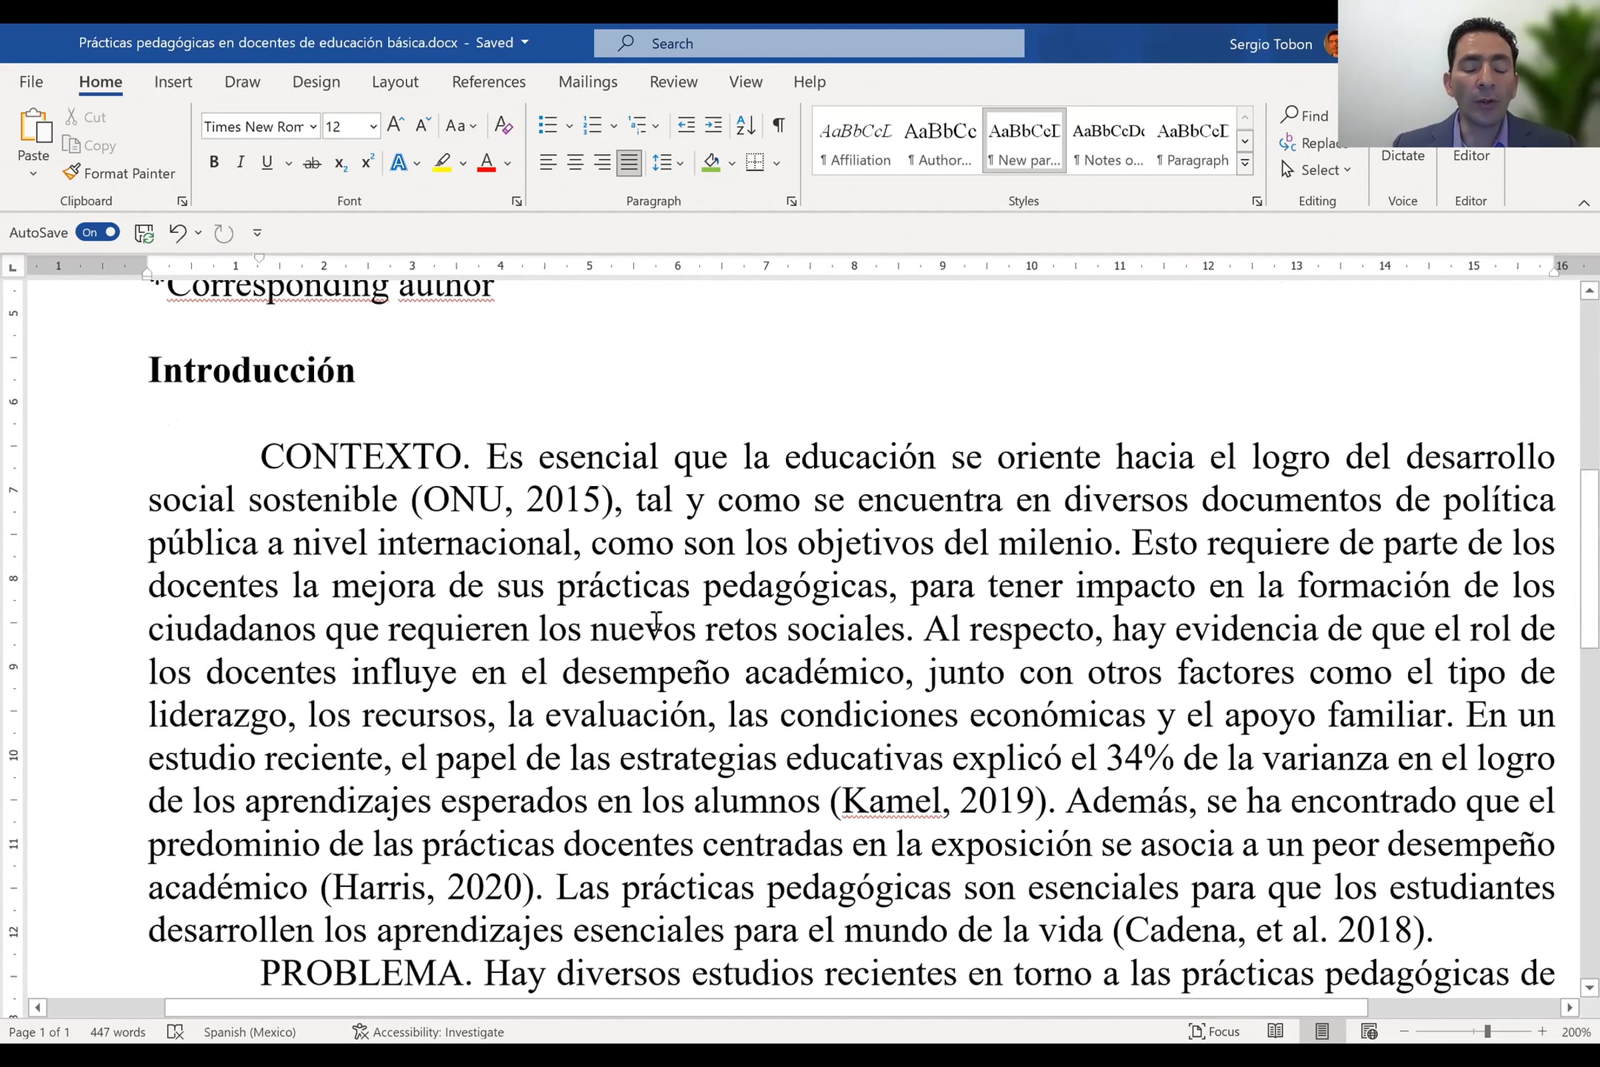
Task: Apply strikethrough formatting
Action: point(311,163)
